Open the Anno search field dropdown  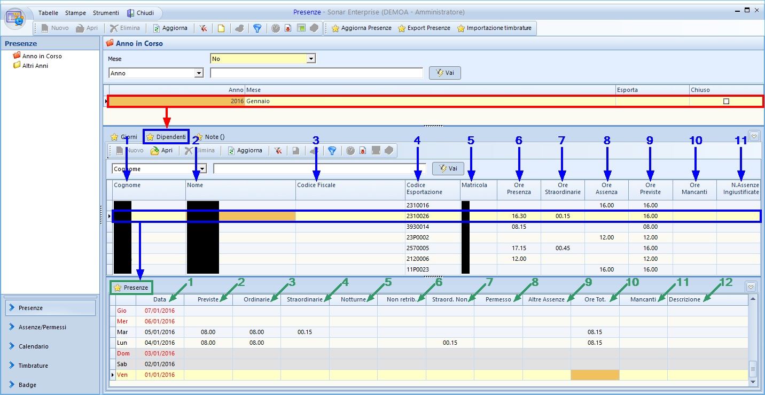click(x=199, y=73)
